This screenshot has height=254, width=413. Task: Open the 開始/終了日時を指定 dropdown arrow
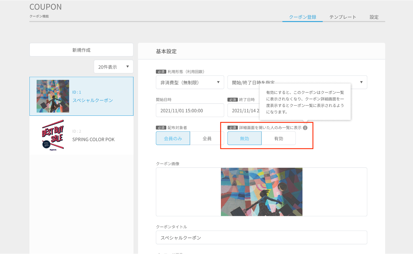[361, 82]
